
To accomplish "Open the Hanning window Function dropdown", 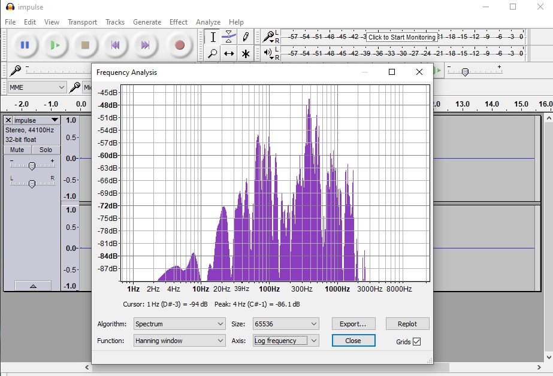I will pyautogui.click(x=180, y=341).
